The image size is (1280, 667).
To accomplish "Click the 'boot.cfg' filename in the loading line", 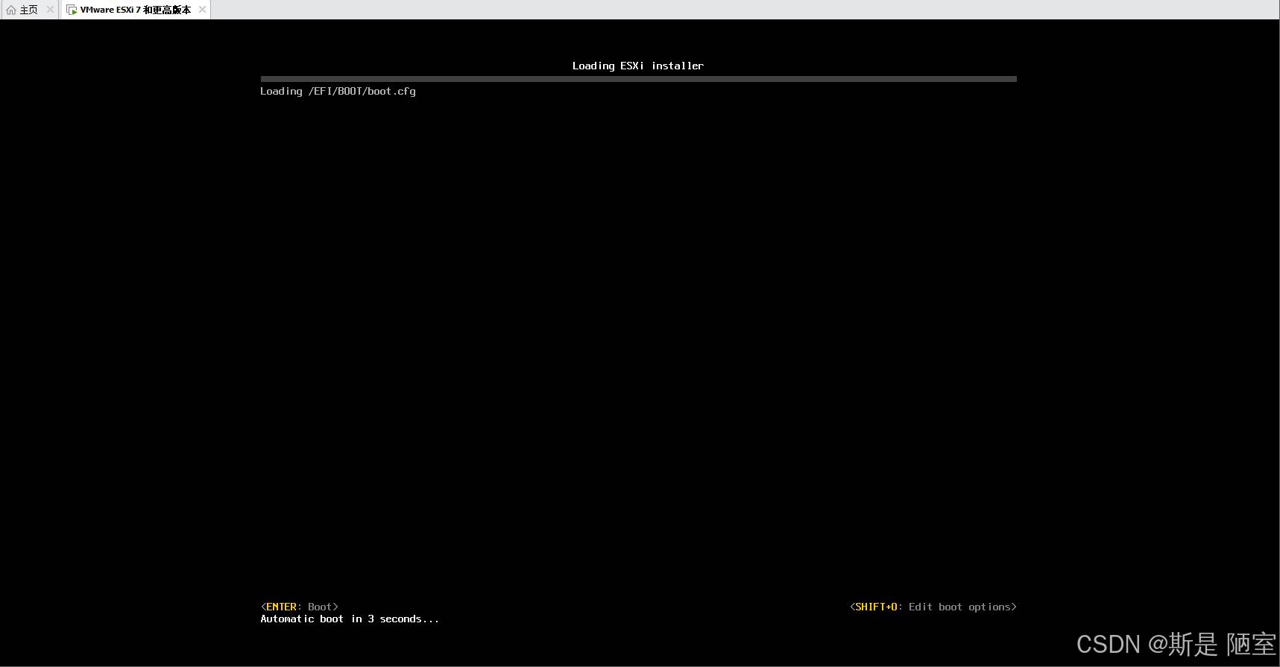I will point(391,91).
